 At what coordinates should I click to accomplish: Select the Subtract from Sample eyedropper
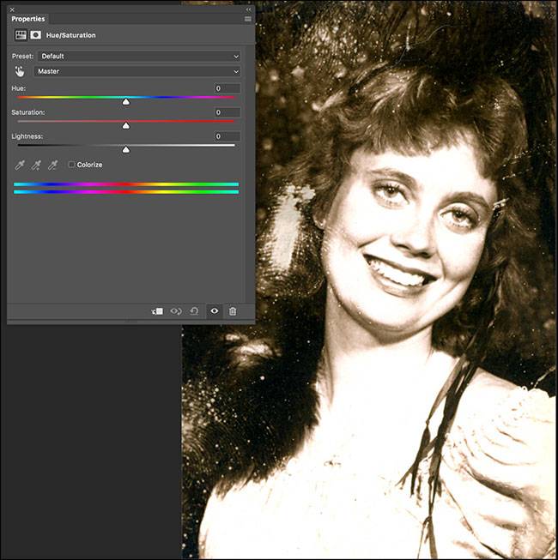coord(52,165)
